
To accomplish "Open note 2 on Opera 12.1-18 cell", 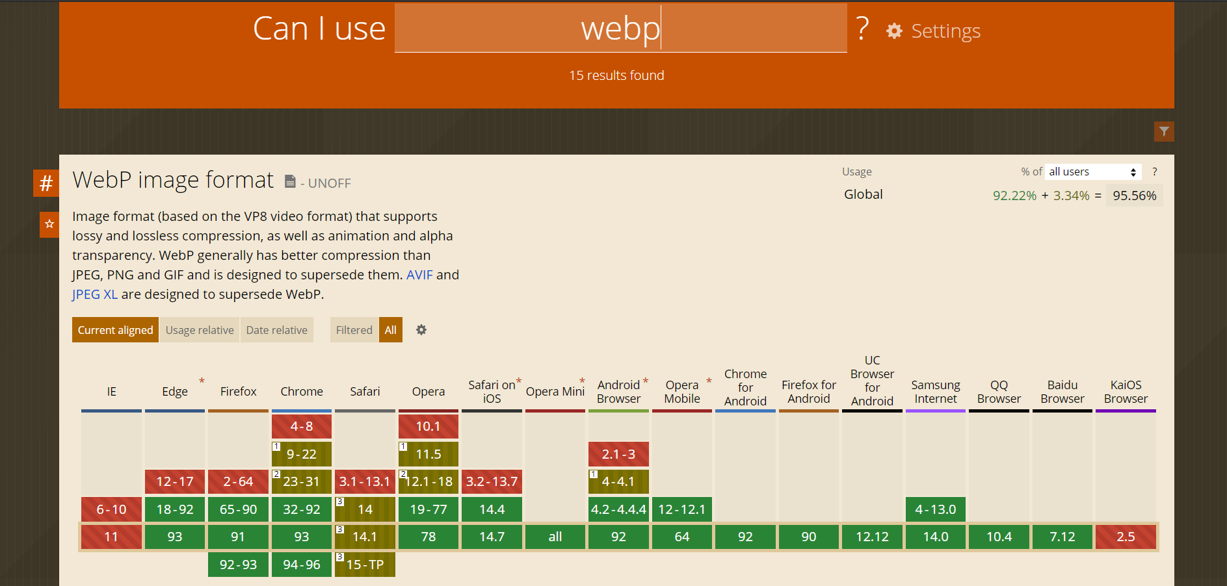I will click(x=403, y=474).
